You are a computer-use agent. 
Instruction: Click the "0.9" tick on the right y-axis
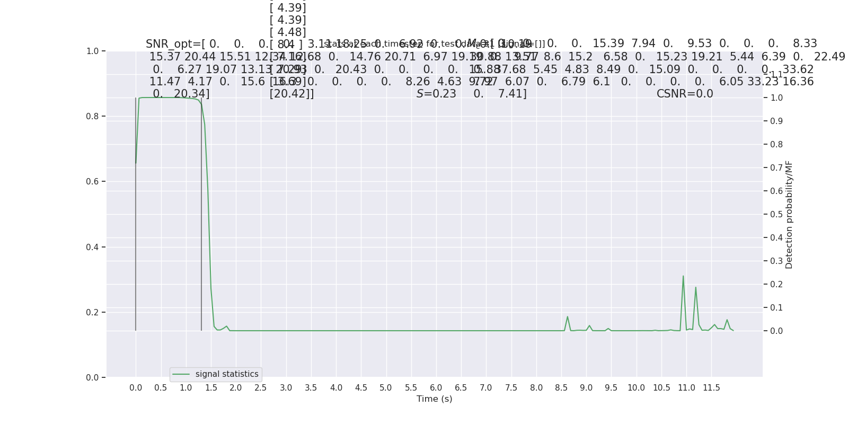pyautogui.click(x=776, y=121)
